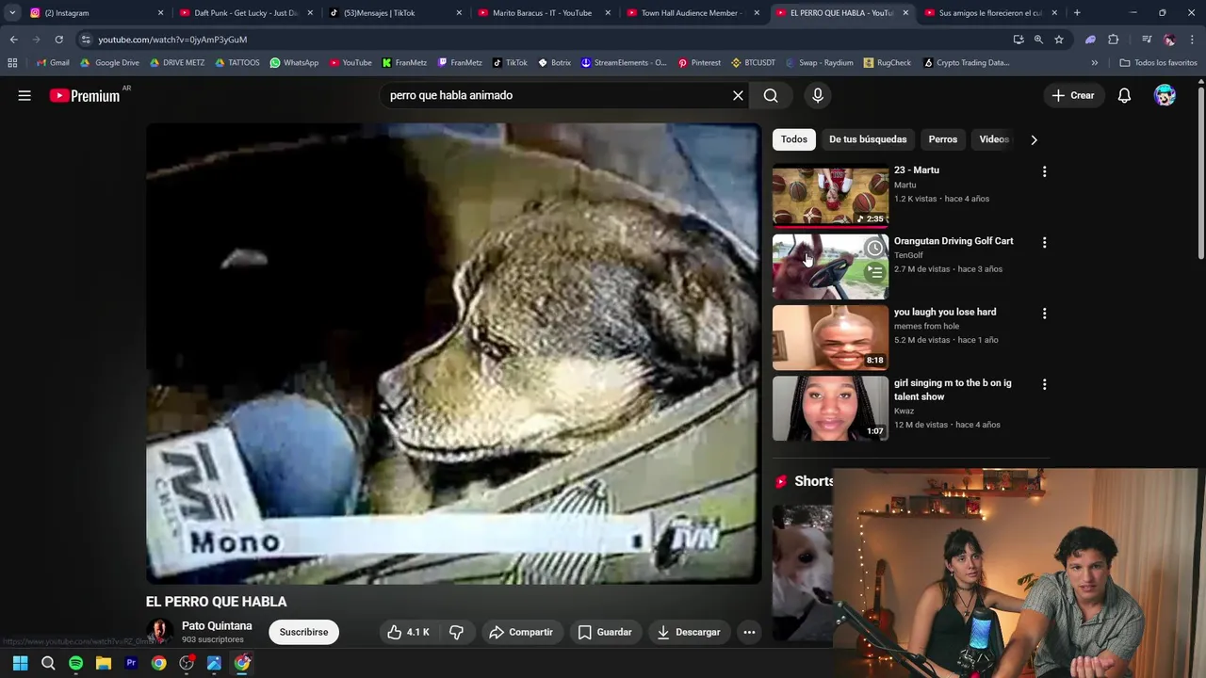
Task: Bookmark this page with the star
Action: click(1059, 40)
